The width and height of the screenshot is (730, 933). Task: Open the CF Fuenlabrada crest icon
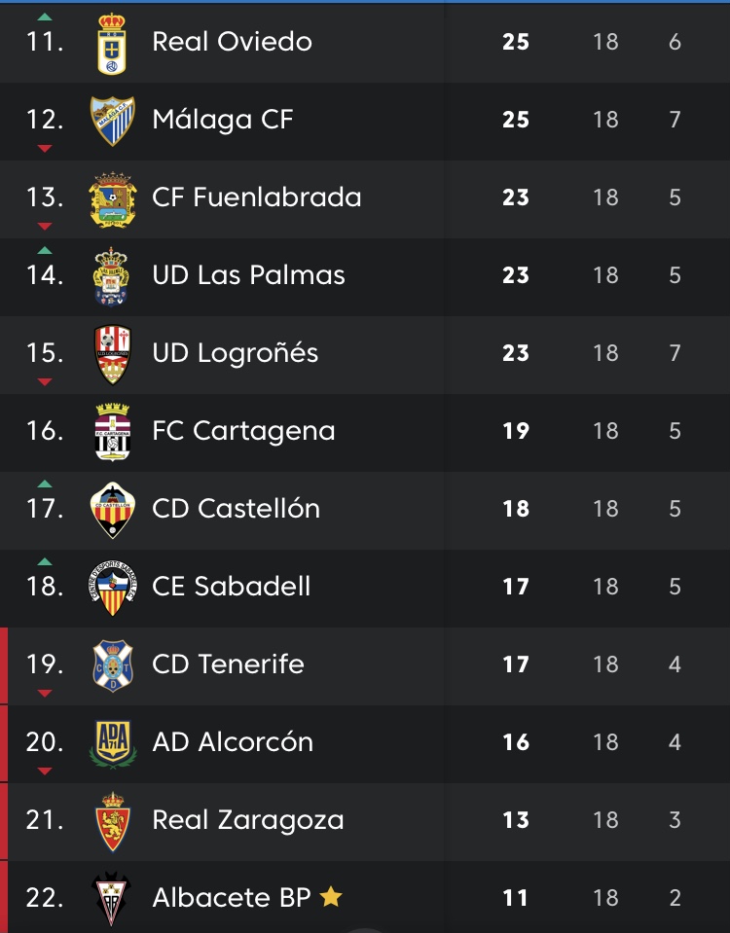coord(113,198)
